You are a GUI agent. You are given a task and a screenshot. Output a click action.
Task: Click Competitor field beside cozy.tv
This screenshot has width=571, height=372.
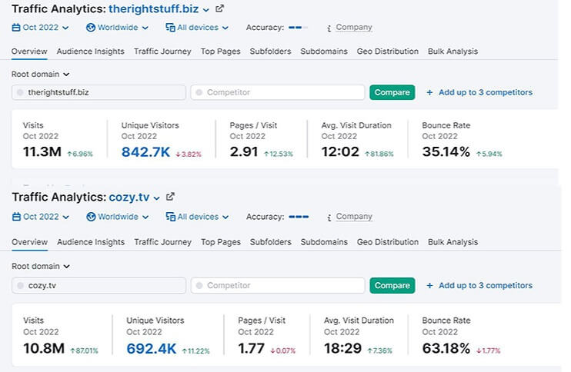point(278,285)
